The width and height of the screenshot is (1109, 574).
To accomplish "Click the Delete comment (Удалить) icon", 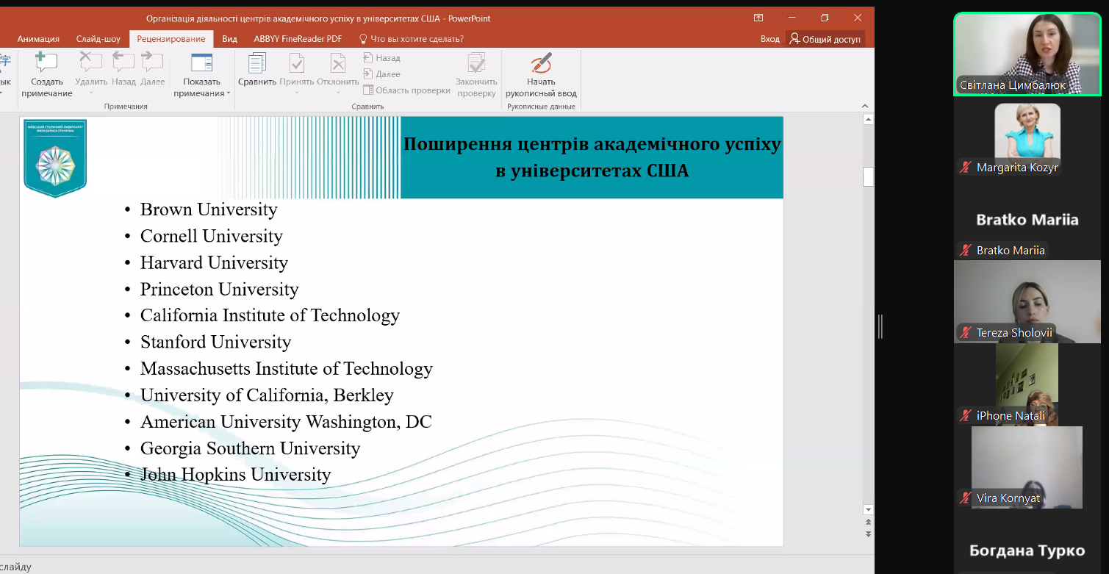I will tap(90, 64).
